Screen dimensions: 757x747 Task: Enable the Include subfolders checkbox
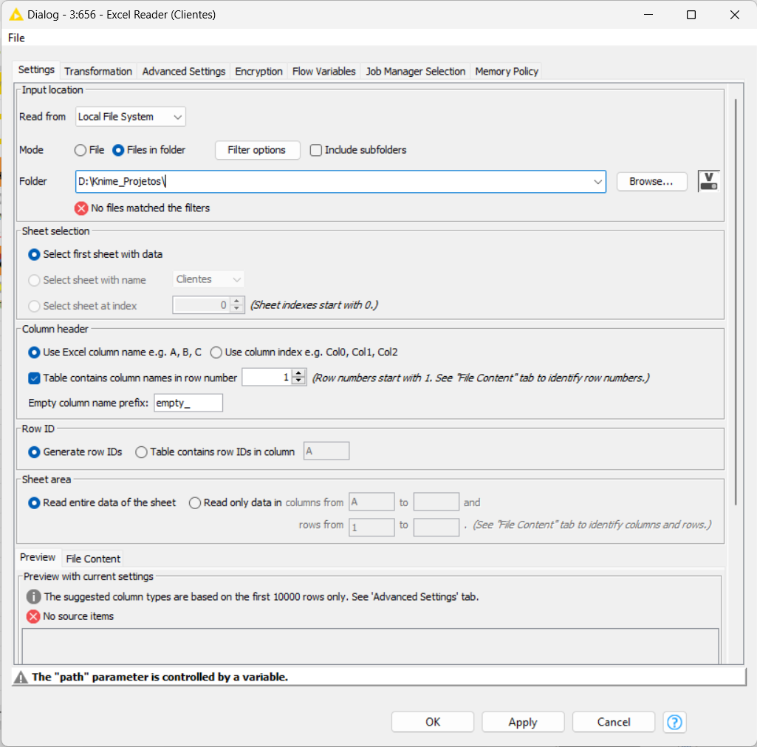tap(316, 150)
